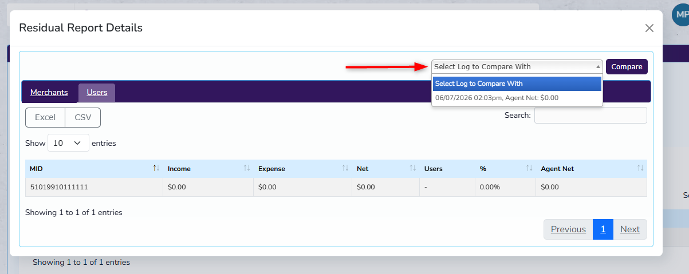Viewport: 689px width, 274px height.
Task: Go to the Previous page
Action: (568, 229)
